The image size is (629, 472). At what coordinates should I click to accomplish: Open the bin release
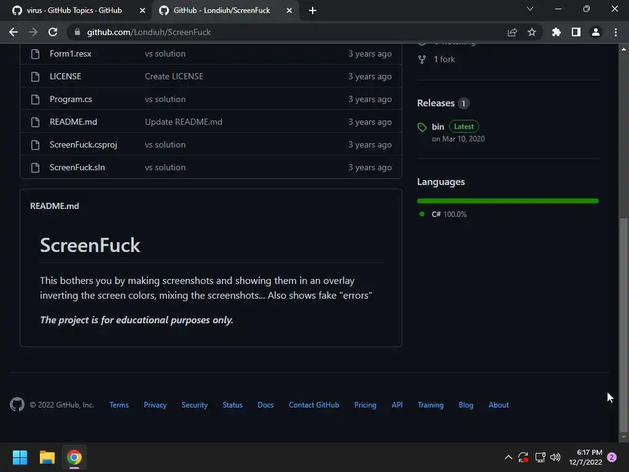pos(437,127)
